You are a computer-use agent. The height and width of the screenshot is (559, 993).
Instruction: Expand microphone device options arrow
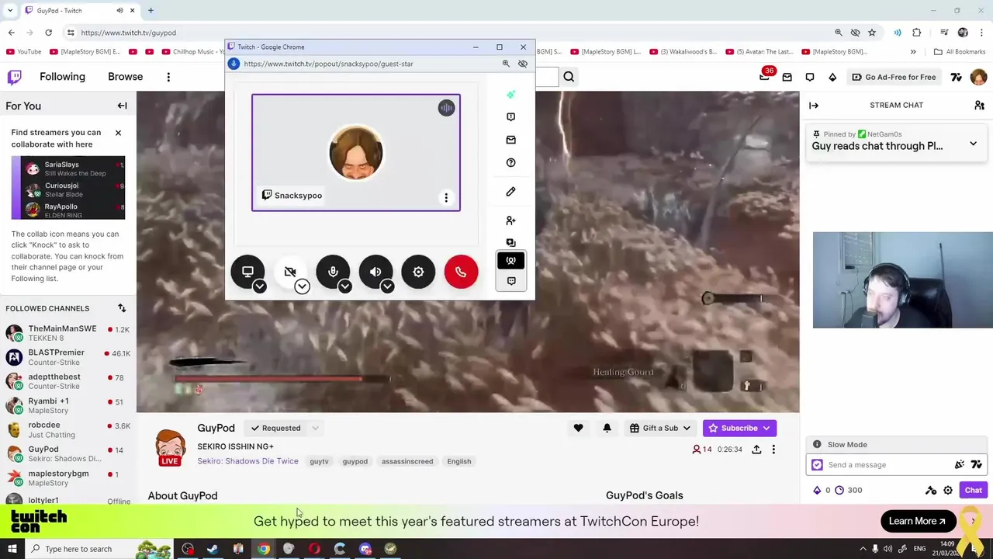coord(344,286)
